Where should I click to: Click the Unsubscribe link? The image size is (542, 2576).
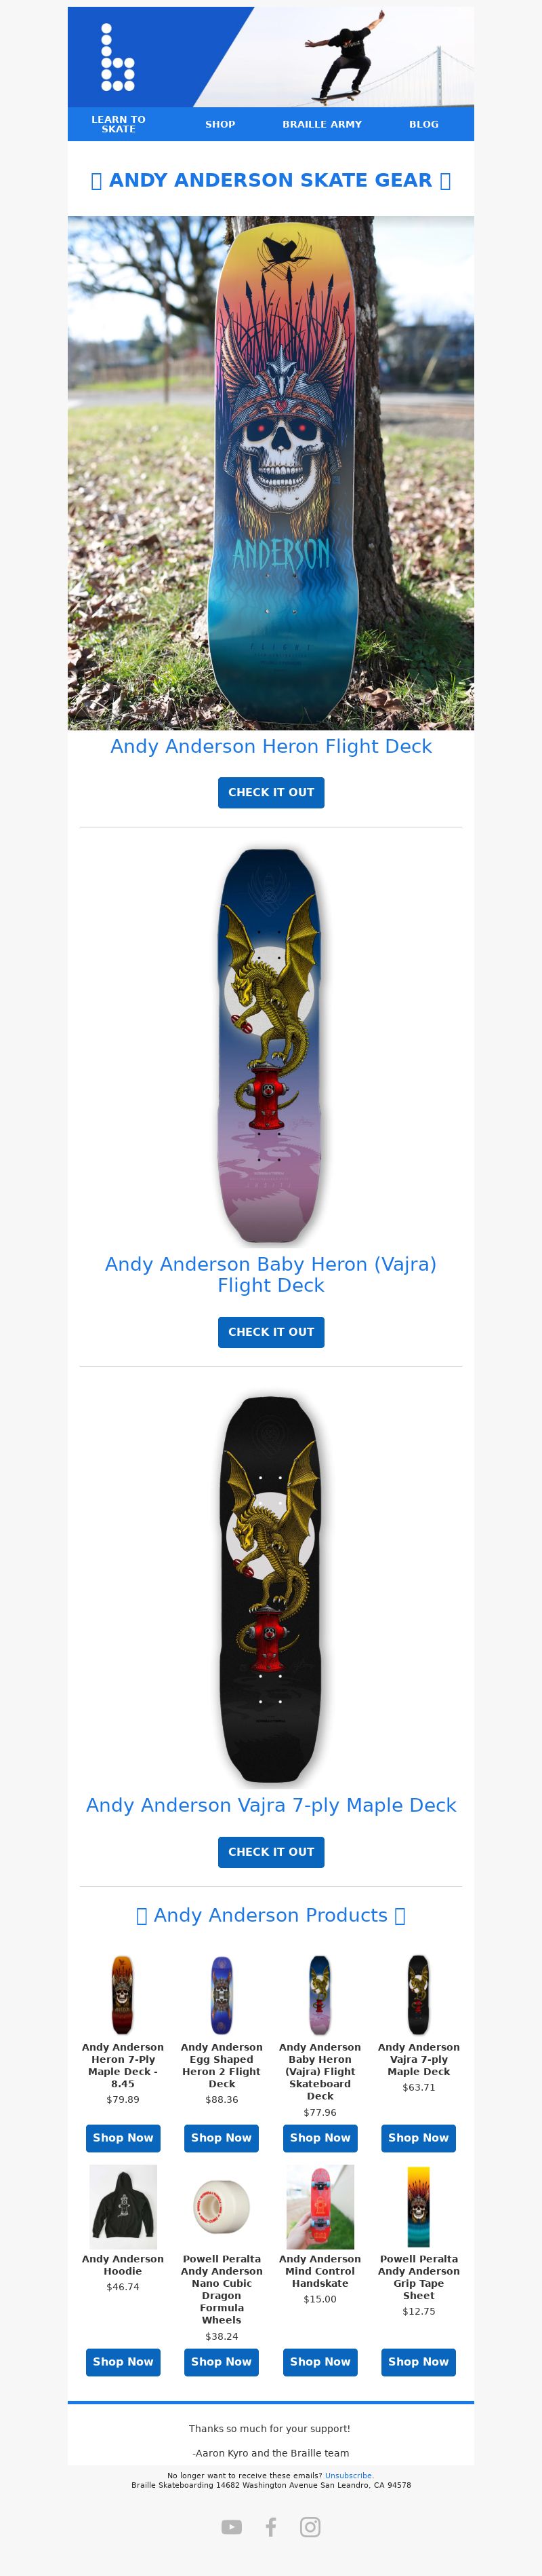[x=348, y=2476]
